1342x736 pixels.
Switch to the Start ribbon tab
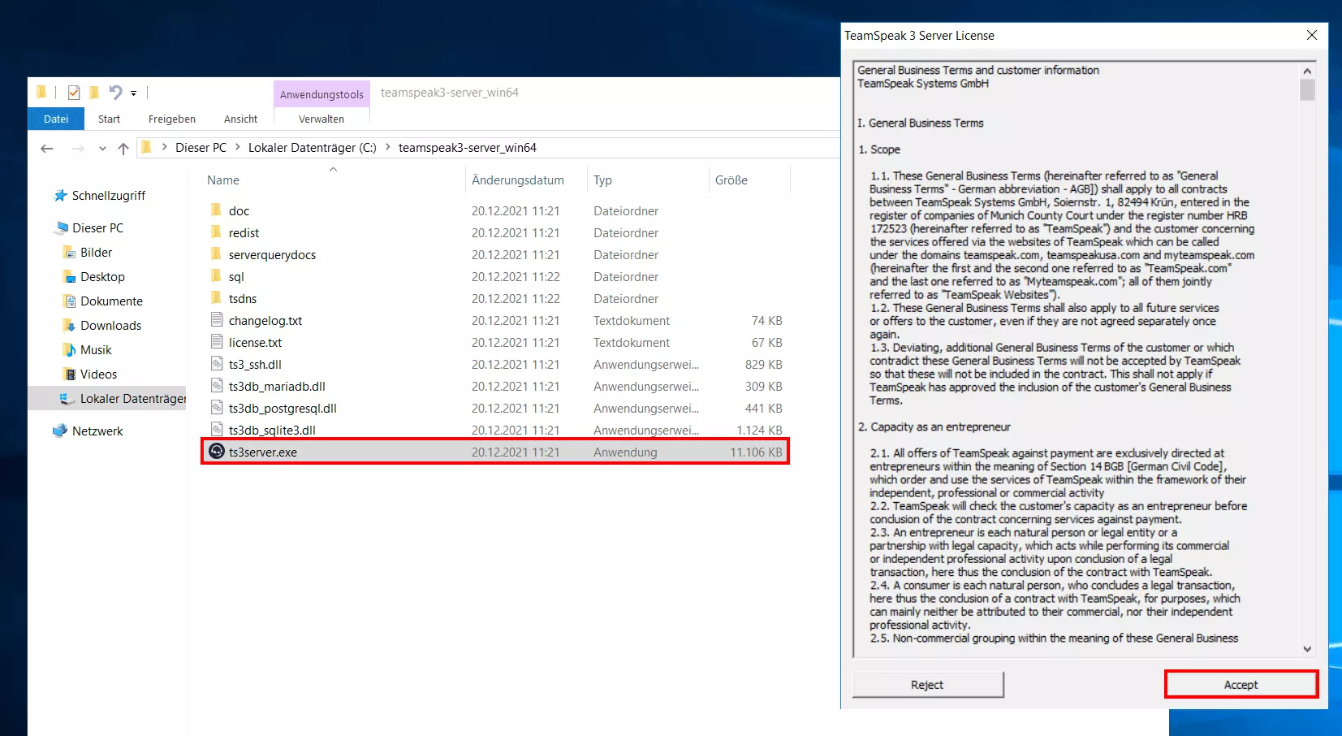[x=109, y=119]
